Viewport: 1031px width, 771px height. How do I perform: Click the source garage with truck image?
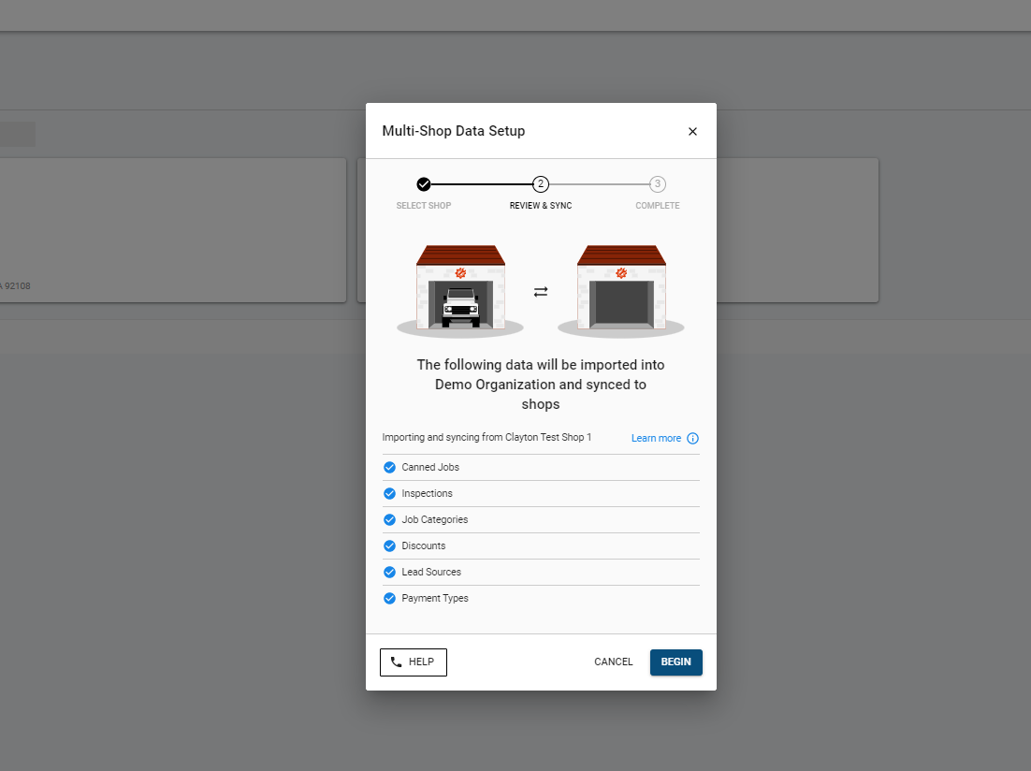click(x=460, y=291)
